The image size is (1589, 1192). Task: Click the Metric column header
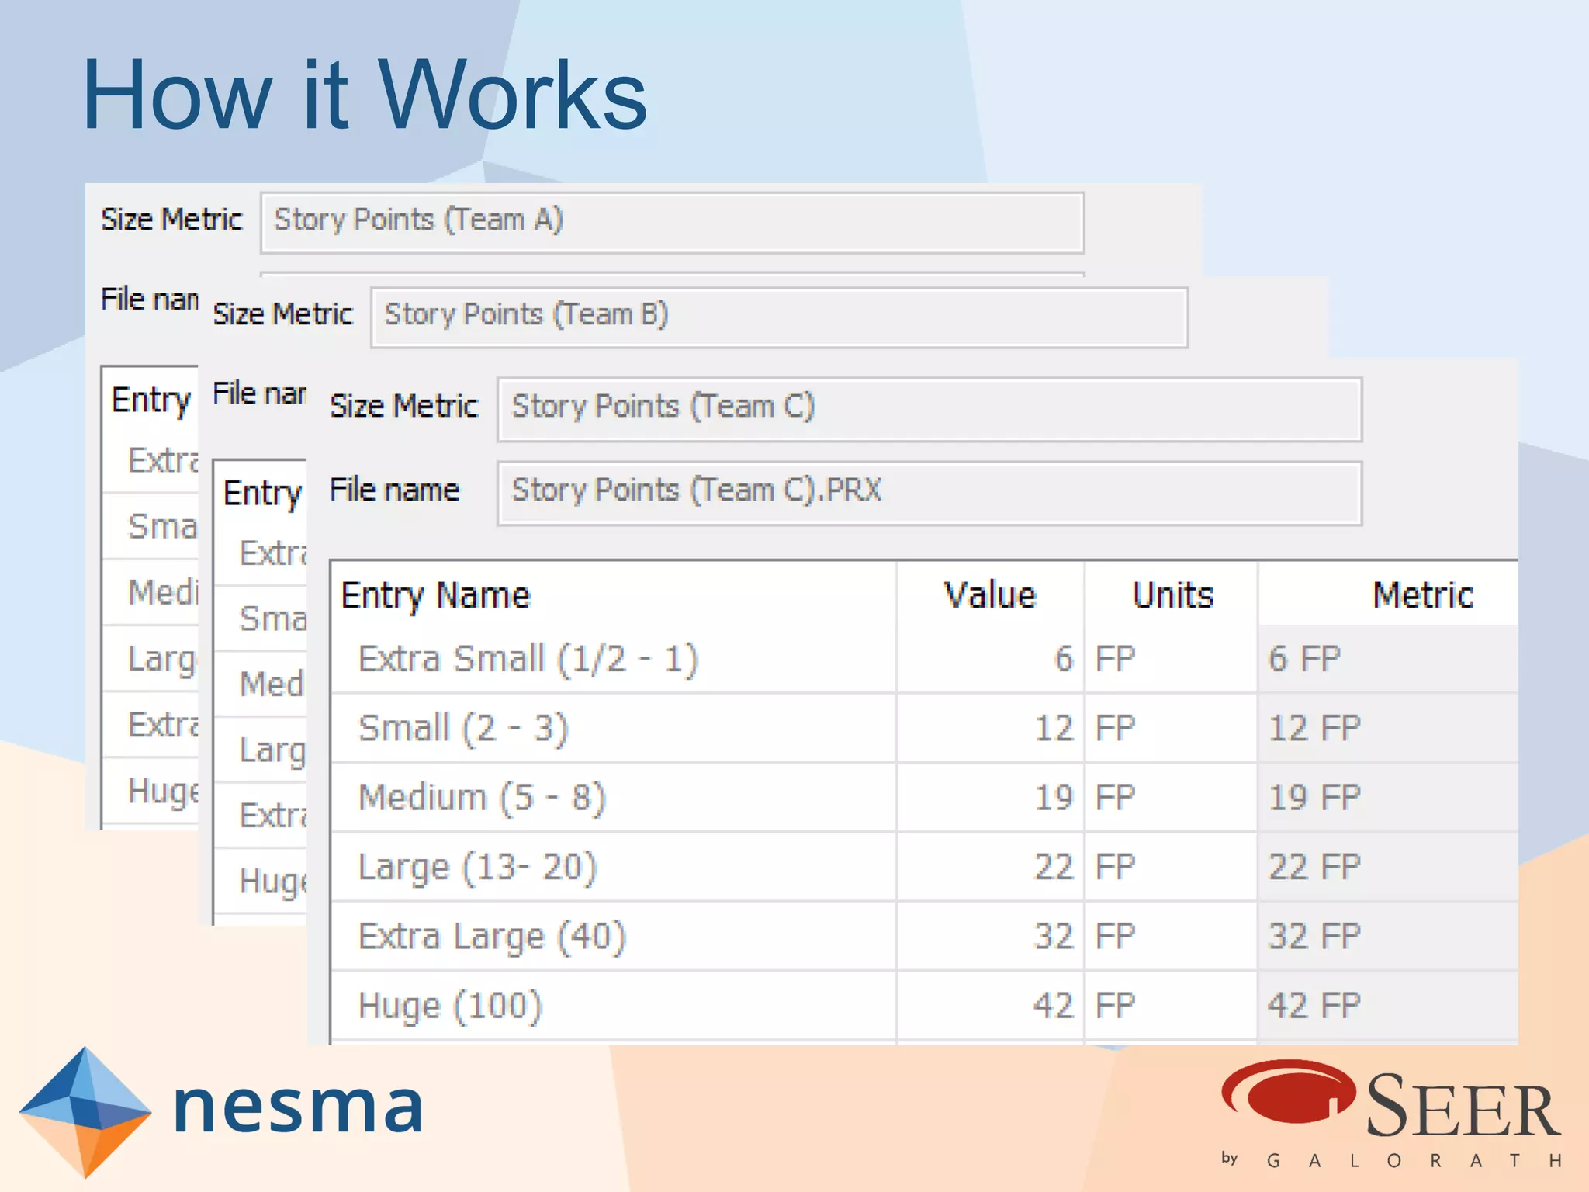pos(1421,596)
